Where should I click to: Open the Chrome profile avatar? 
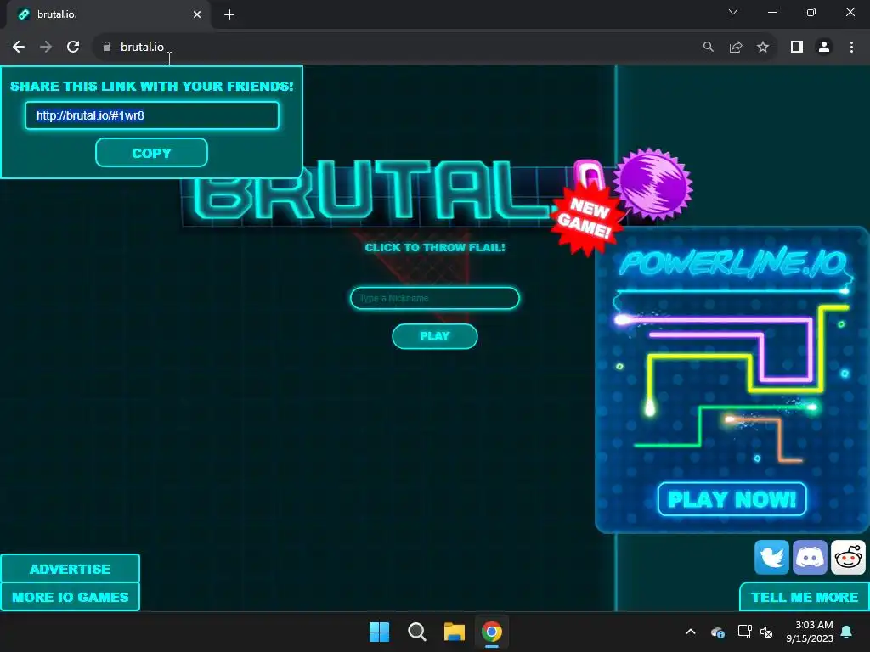click(x=824, y=48)
